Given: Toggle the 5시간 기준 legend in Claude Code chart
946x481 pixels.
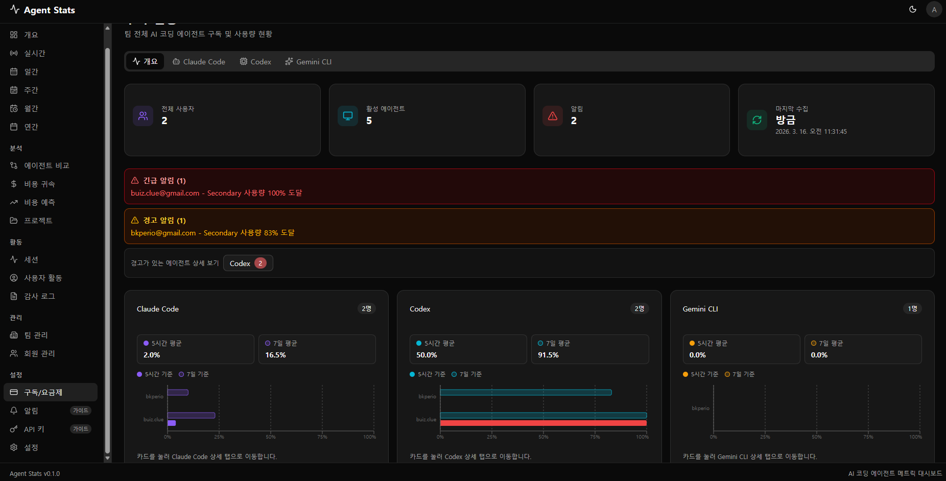Looking at the screenshot, I should click(x=155, y=374).
